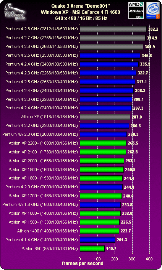Click the value 244.1
The height and width of the screenshot is (270, 162).
coord(129,187)
